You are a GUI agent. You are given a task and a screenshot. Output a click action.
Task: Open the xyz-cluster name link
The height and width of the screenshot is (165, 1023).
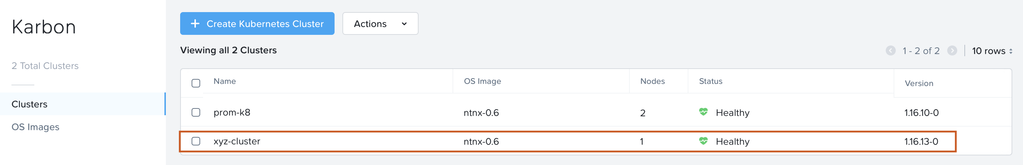point(237,141)
